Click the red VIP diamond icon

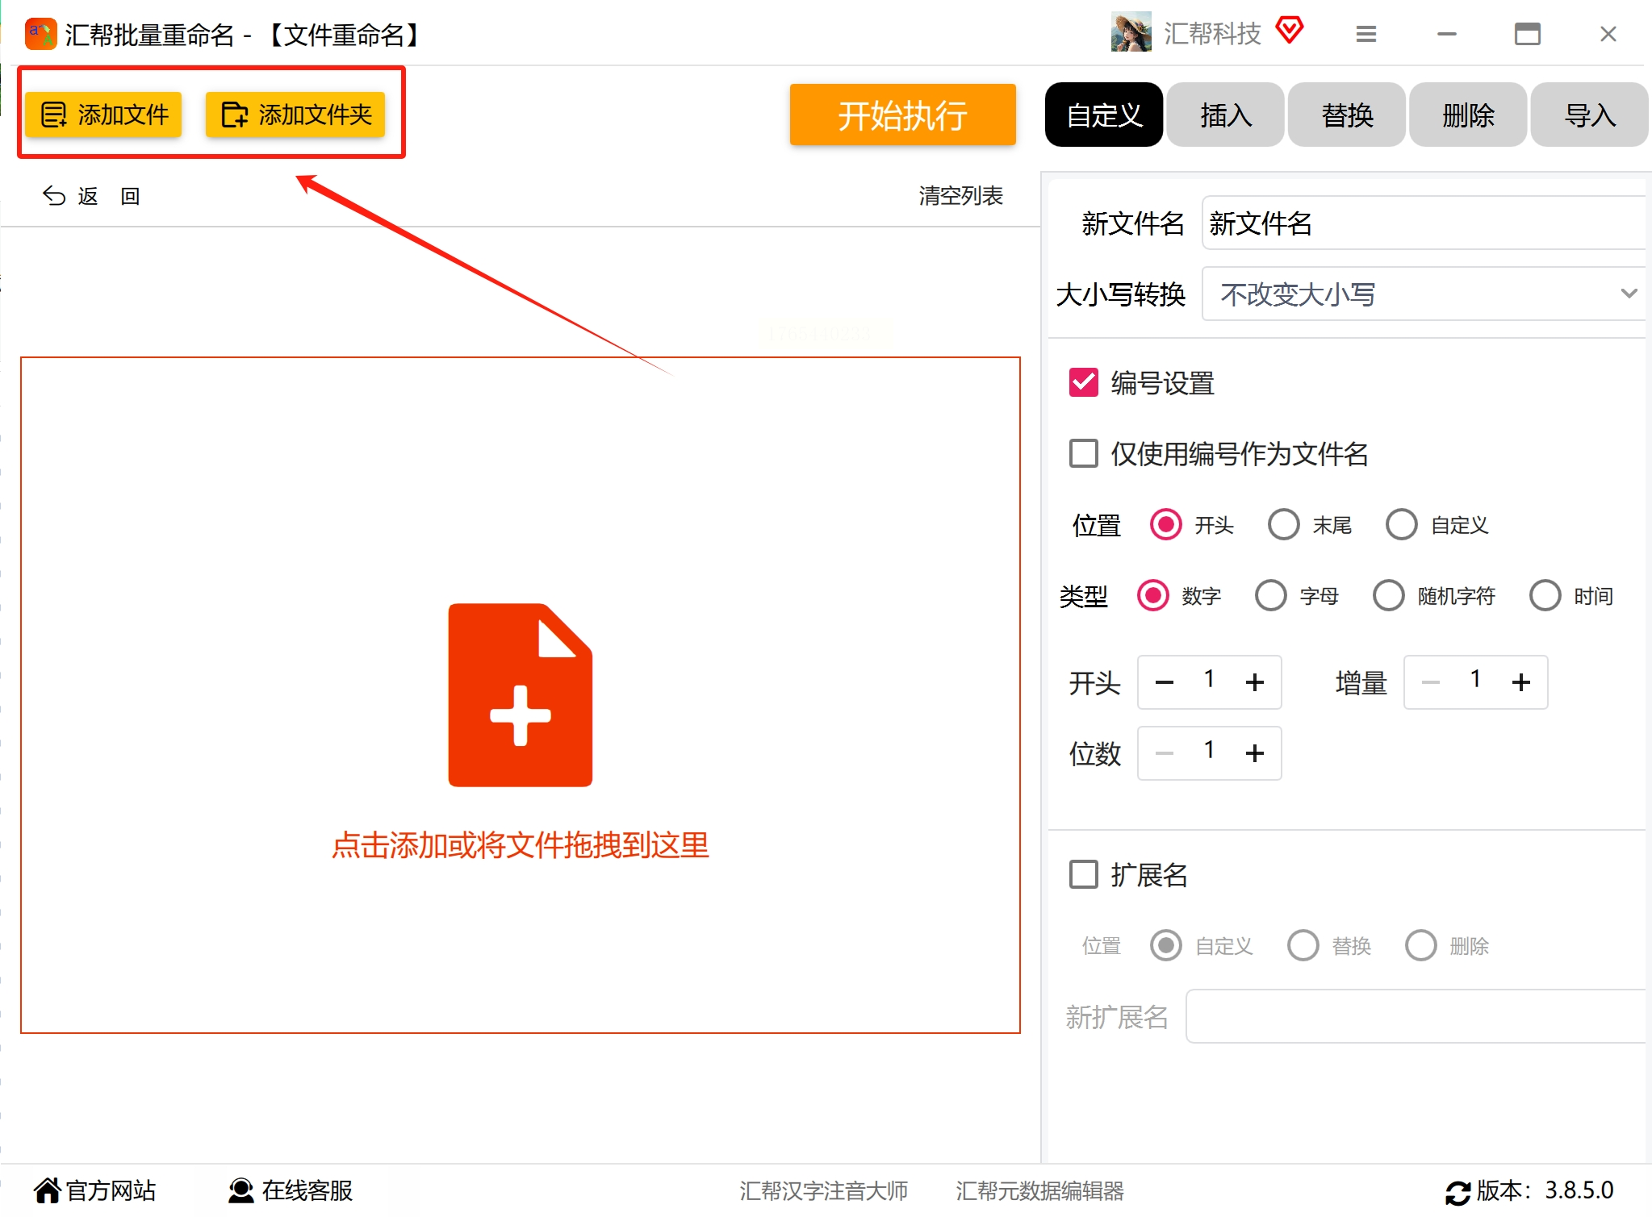[x=1289, y=31]
